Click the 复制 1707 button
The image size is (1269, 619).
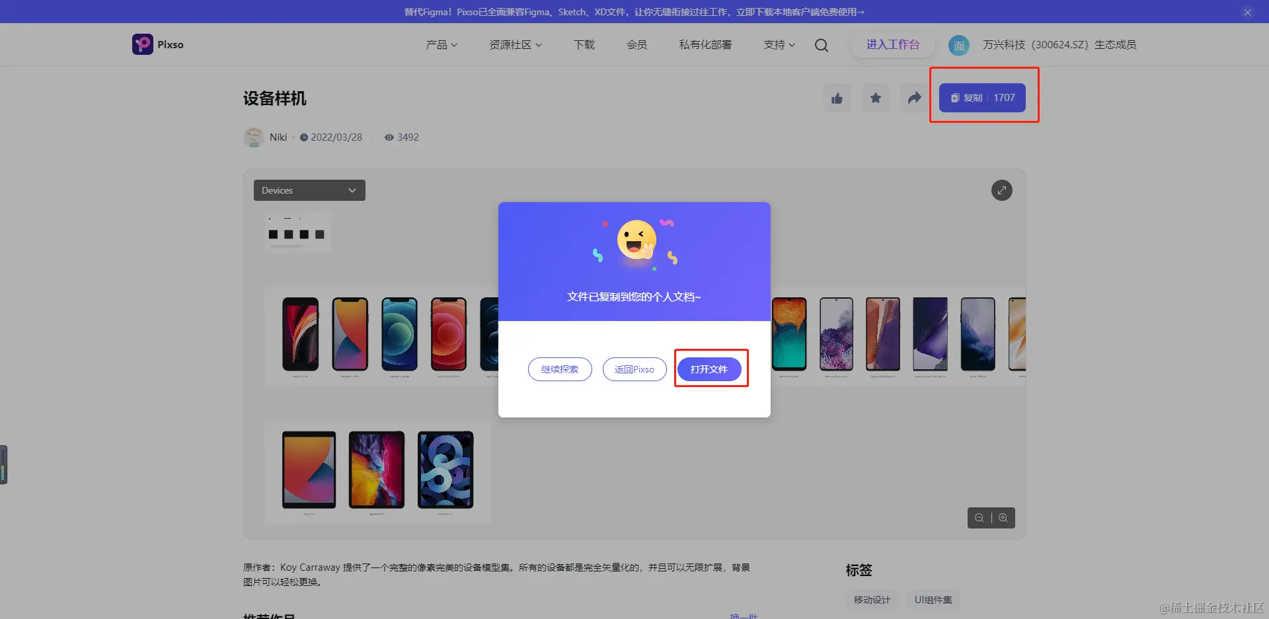click(982, 98)
